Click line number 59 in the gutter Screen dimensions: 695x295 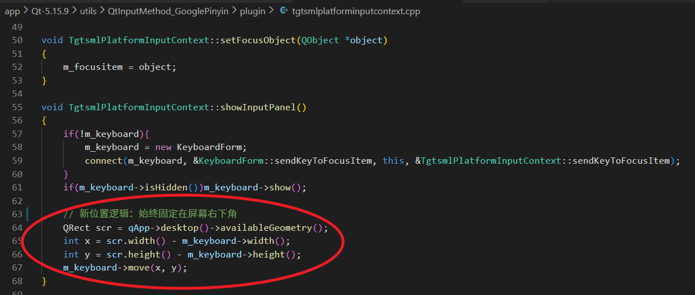pyautogui.click(x=17, y=161)
